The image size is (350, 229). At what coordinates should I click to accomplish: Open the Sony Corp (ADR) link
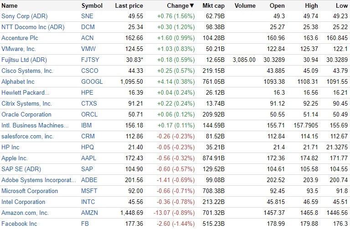24,16
